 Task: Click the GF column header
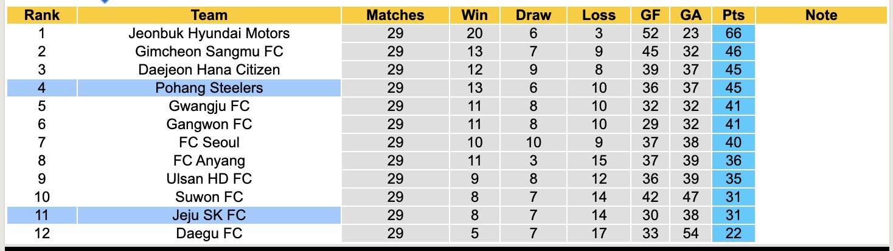tap(650, 15)
